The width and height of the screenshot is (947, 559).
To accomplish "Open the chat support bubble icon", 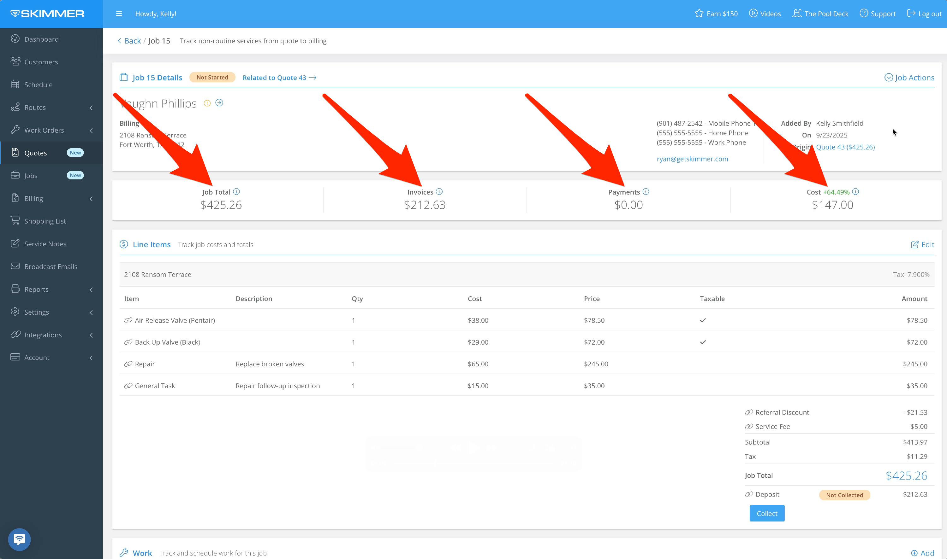I will point(19,539).
